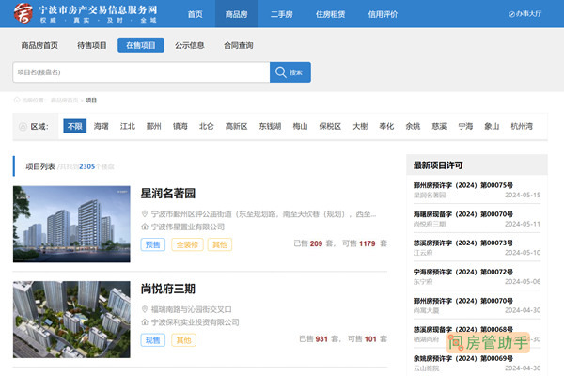Image resolution: width=564 pixels, height=376 pixels.
Task: Click 已售 931 count text
Action: (x=319, y=339)
